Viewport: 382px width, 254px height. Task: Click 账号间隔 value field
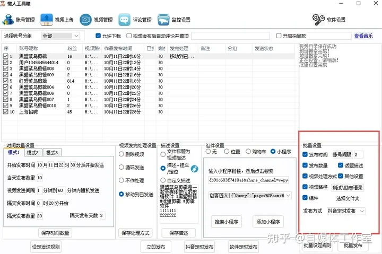pyautogui.click(x=359, y=154)
